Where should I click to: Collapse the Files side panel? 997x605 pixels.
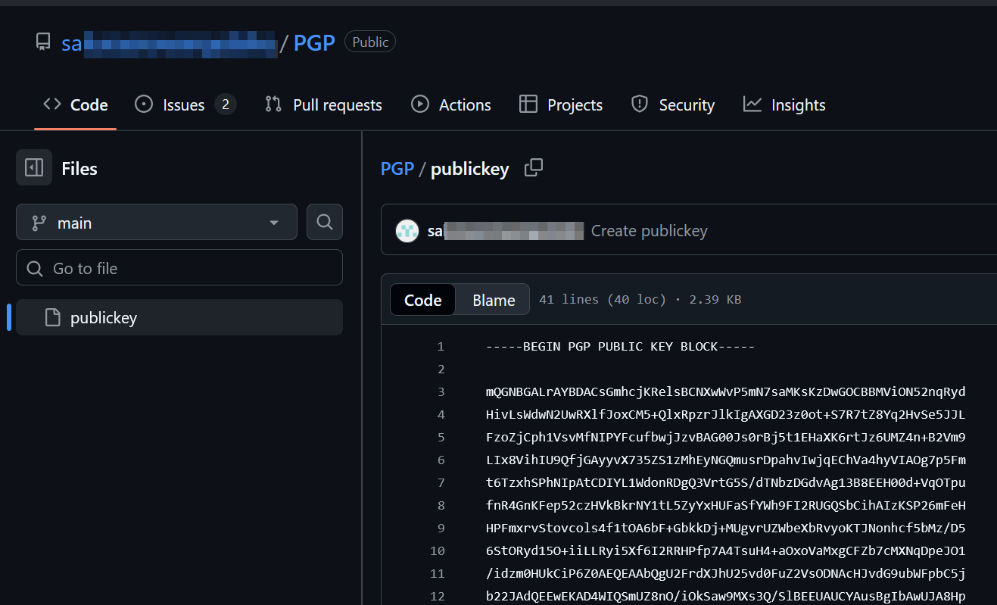pos(33,167)
